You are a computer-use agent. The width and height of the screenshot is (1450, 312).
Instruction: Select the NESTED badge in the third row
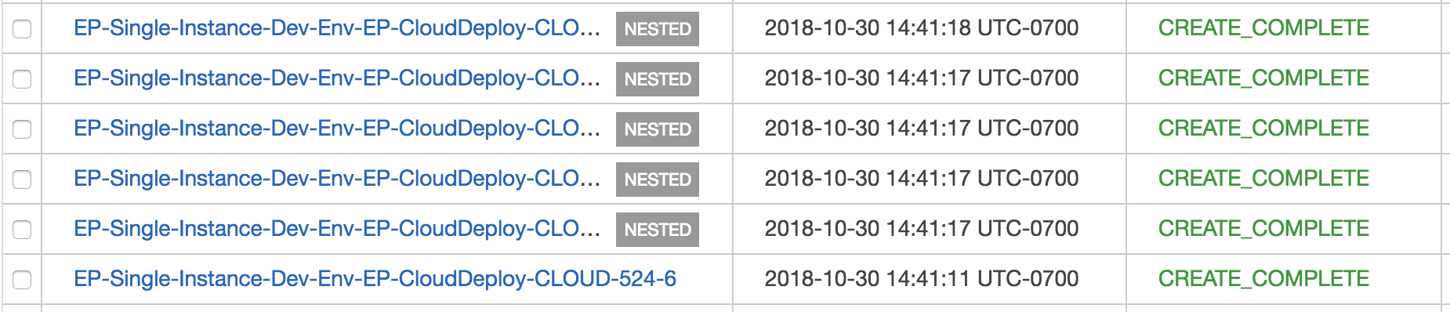pos(658,129)
